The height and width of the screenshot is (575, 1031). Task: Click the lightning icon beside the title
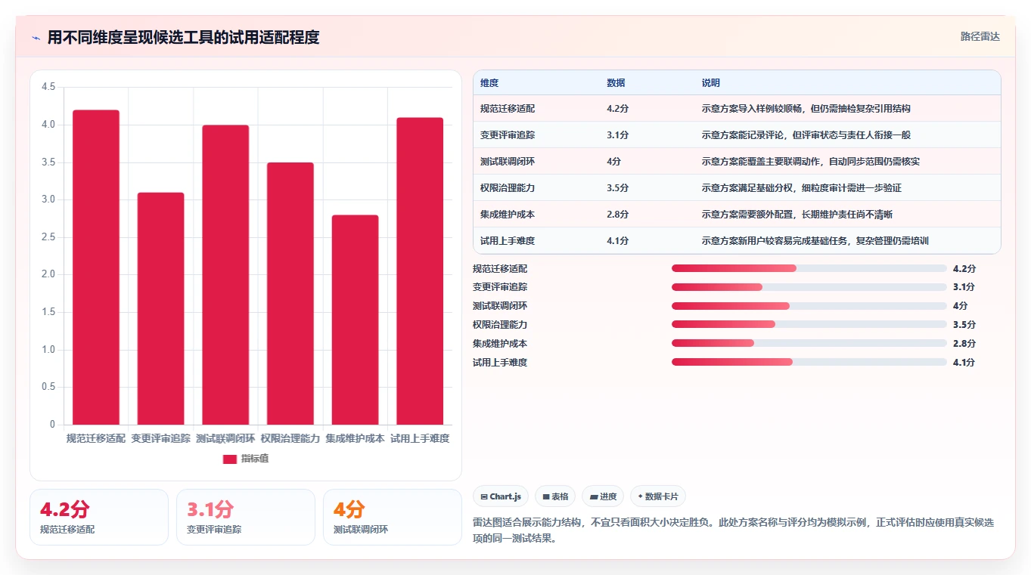(x=36, y=38)
